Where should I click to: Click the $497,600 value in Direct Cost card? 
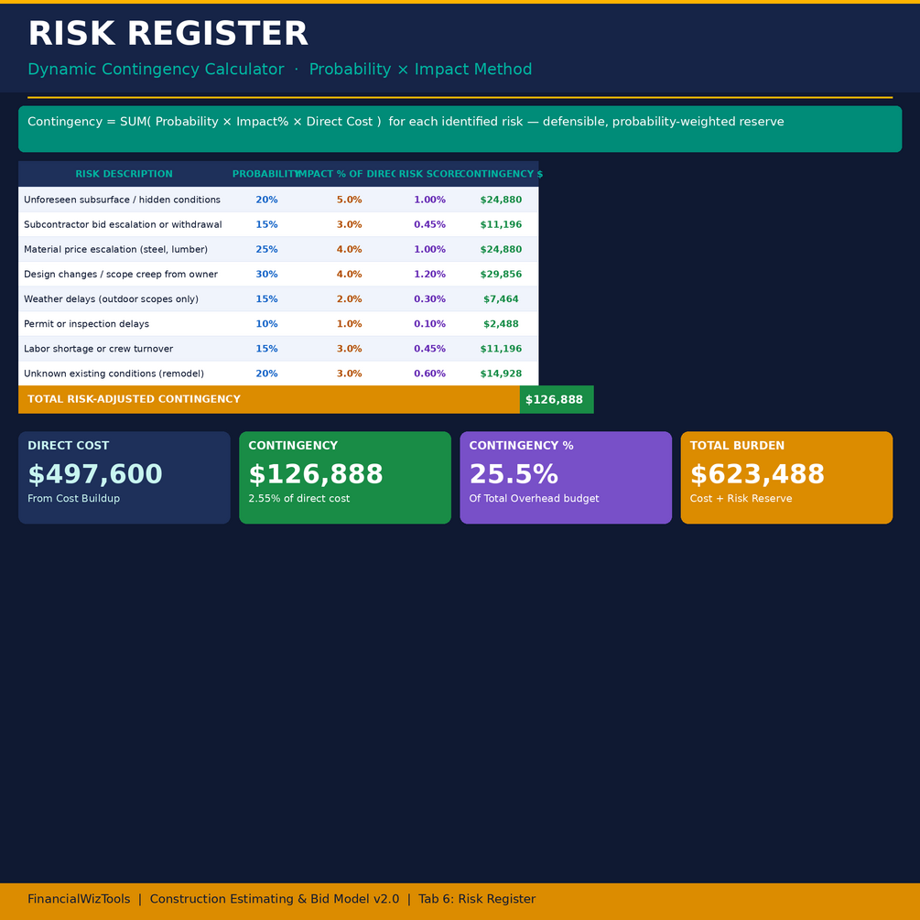coord(95,474)
